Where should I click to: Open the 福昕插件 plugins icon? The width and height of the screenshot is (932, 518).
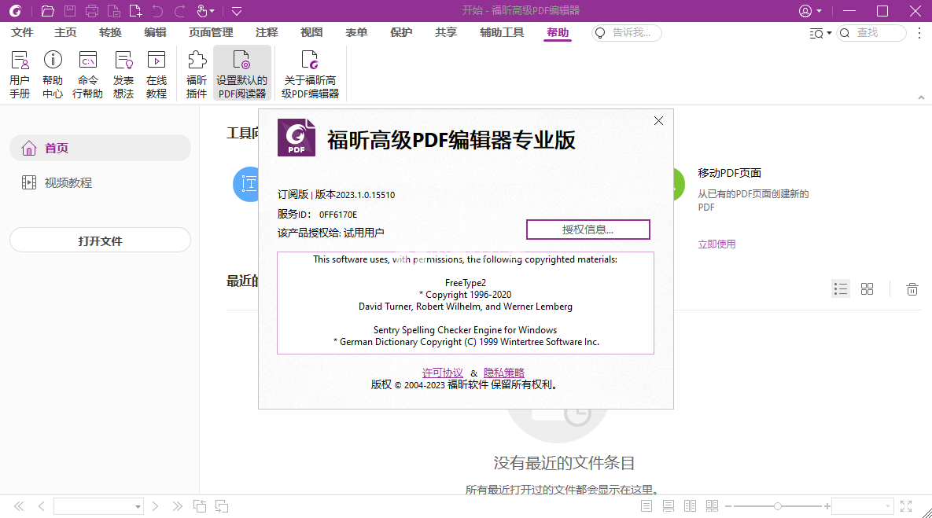click(197, 74)
